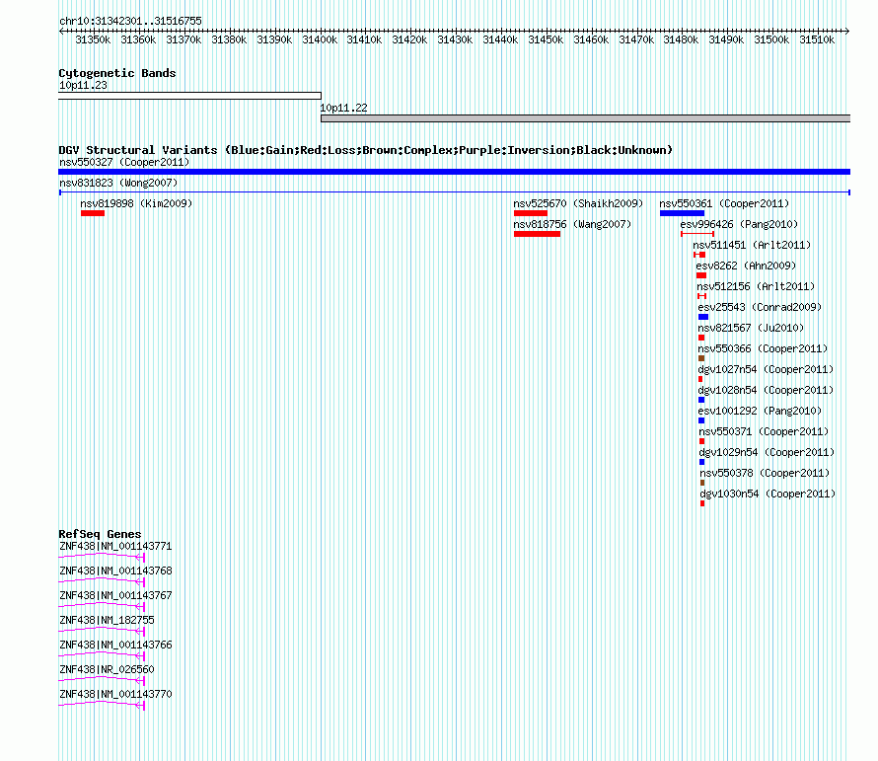Click ZNF438|NM_001143766 transcript label

(115, 645)
